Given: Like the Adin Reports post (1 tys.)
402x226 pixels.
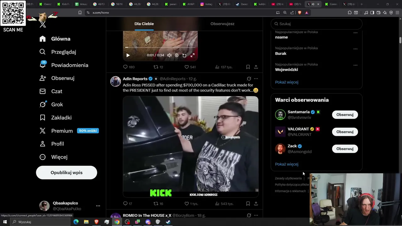Looking at the screenshot, I should [186, 203].
